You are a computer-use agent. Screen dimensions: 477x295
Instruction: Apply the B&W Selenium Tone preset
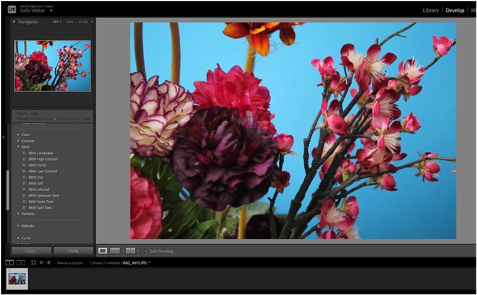(44, 196)
